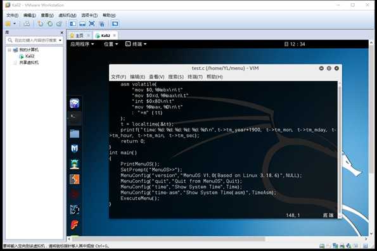This screenshot has height=251, width=377.
Task: Open the VMware 帮助(H) menu
Action: pos(109,15)
